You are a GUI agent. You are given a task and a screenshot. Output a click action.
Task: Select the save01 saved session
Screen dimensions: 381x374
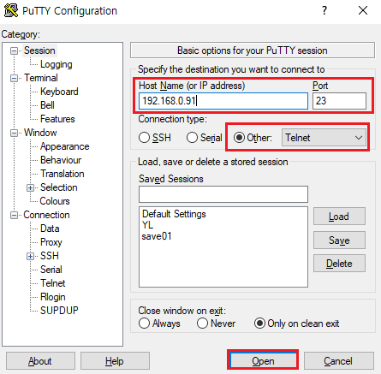pos(157,236)
